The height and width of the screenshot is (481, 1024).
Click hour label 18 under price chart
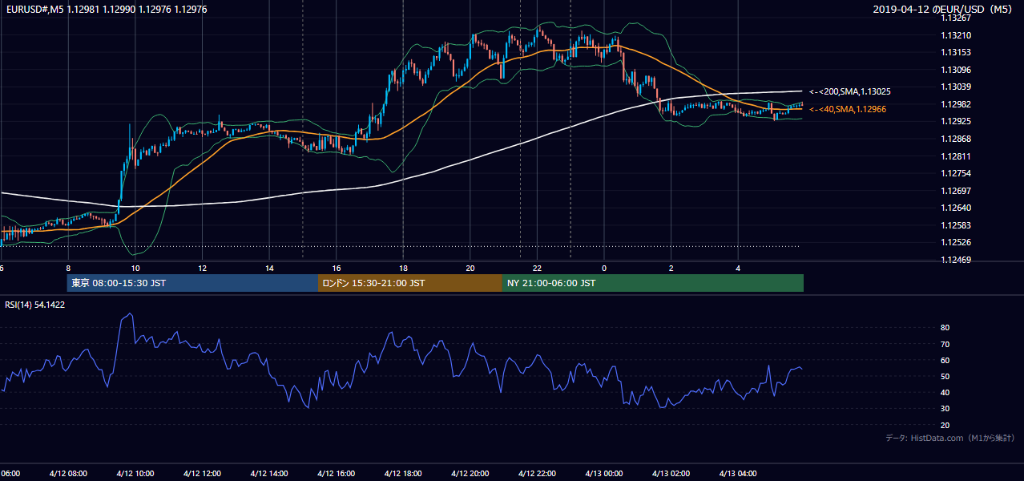(x=403, y=269)
